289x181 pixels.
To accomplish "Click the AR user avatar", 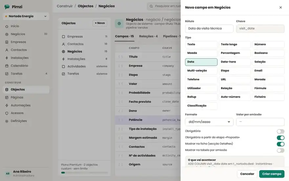I will coord(8,174).
